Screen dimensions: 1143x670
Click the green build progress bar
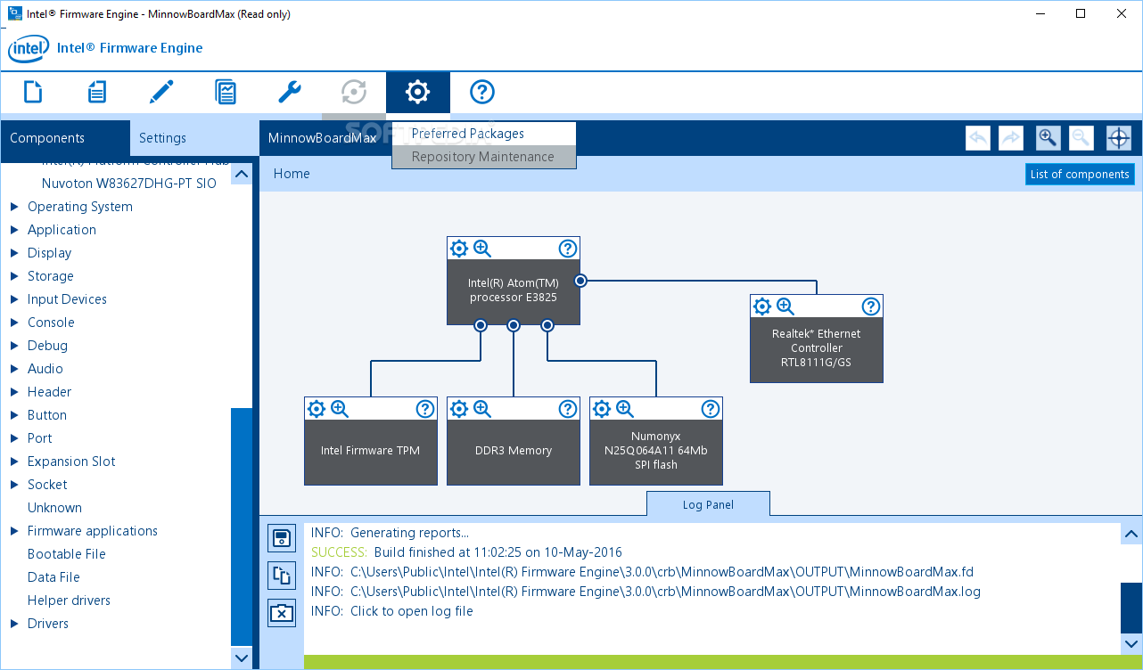(x=723, y=662)
